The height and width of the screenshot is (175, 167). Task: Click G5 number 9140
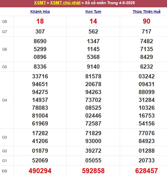coord(93,67)
